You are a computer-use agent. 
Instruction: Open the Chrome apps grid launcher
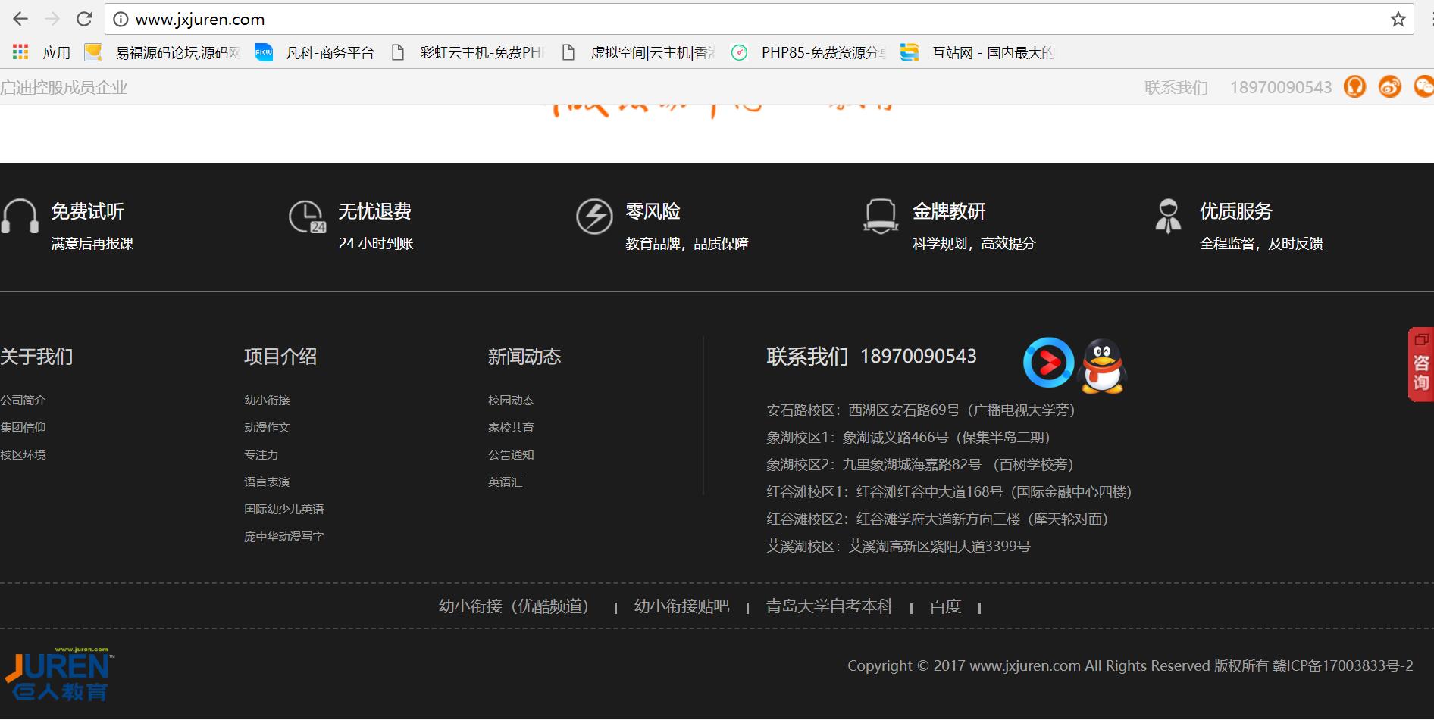[x=20, y=51]
